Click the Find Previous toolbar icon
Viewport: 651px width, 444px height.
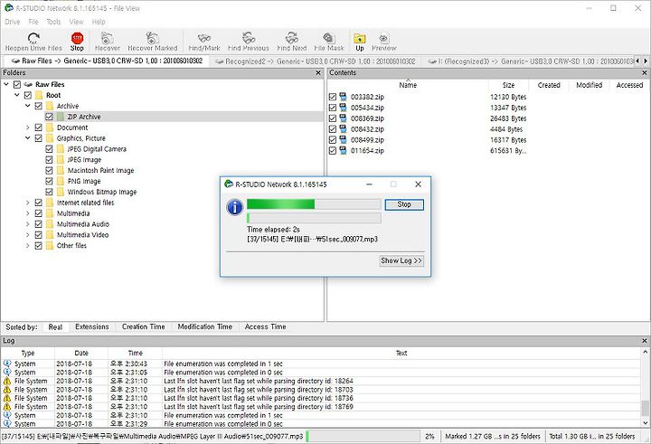(x=249, y=38)
